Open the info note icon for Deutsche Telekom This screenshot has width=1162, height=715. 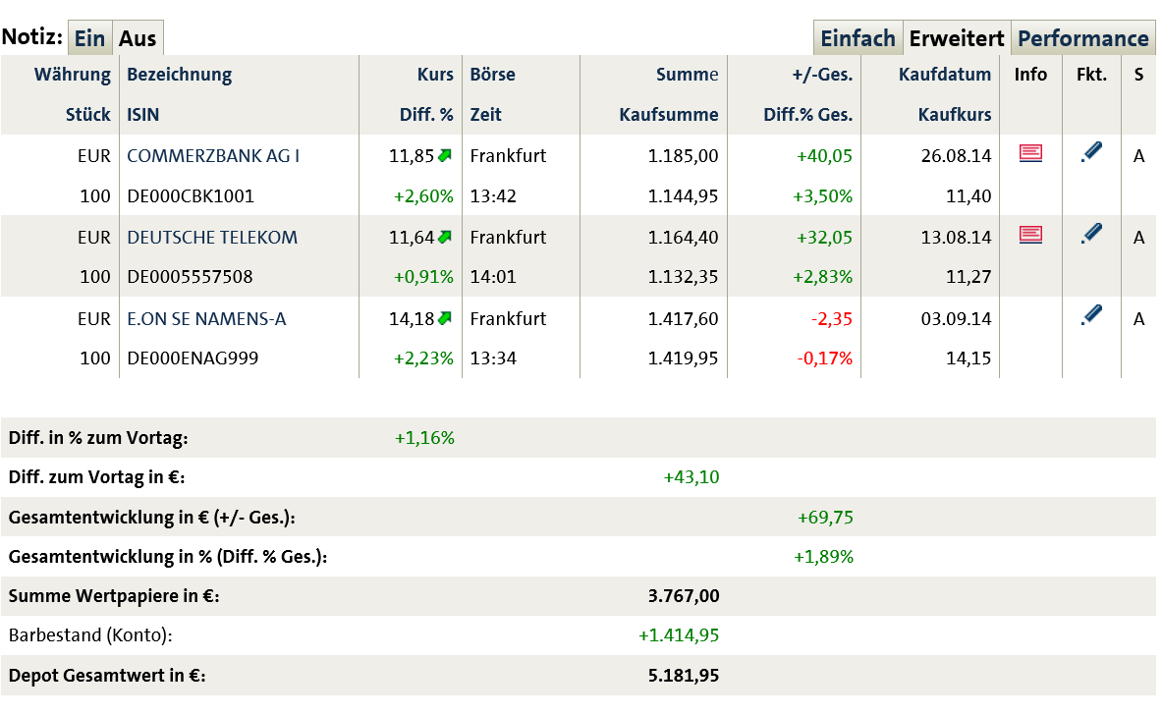[x=1030, y=235]
